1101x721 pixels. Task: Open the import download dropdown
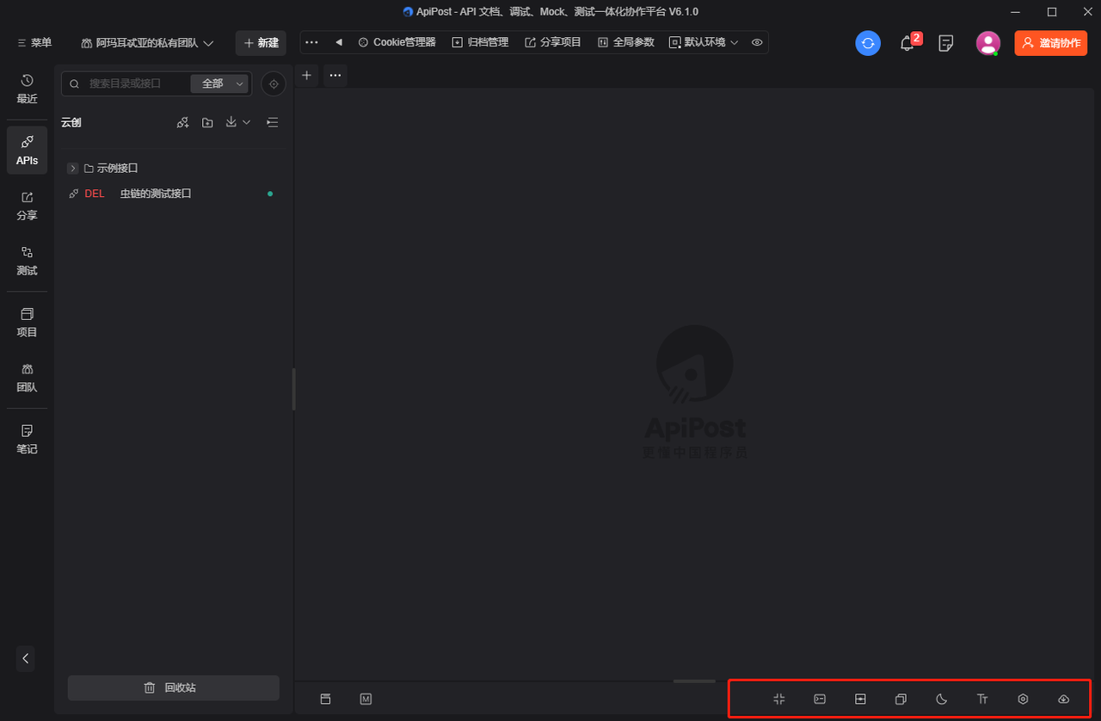(x=237, y=123)
